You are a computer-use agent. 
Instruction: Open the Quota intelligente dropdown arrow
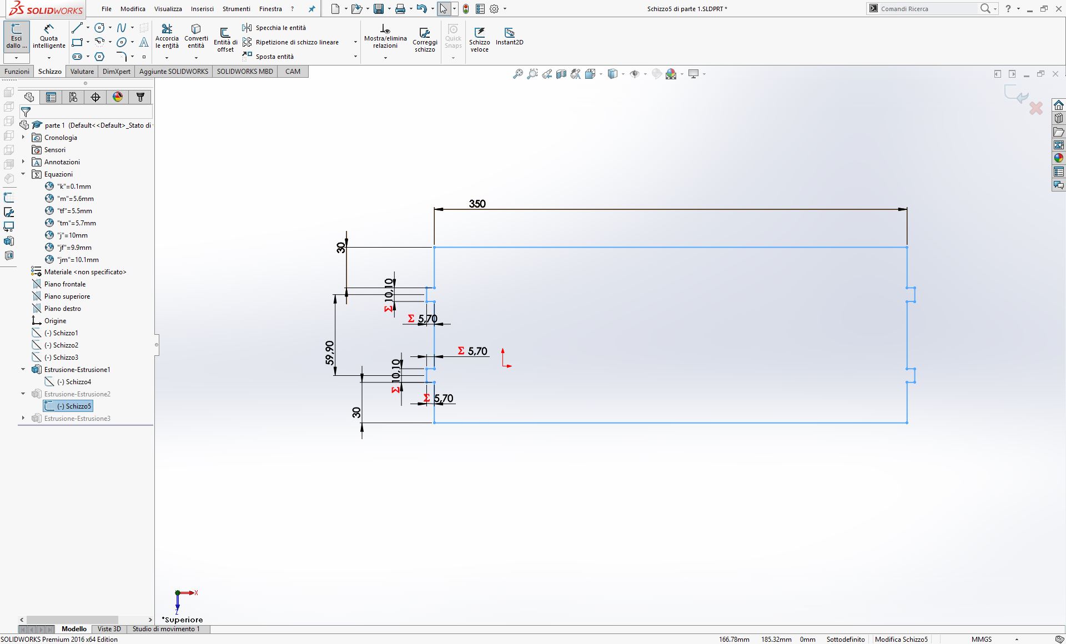[49, 58]
